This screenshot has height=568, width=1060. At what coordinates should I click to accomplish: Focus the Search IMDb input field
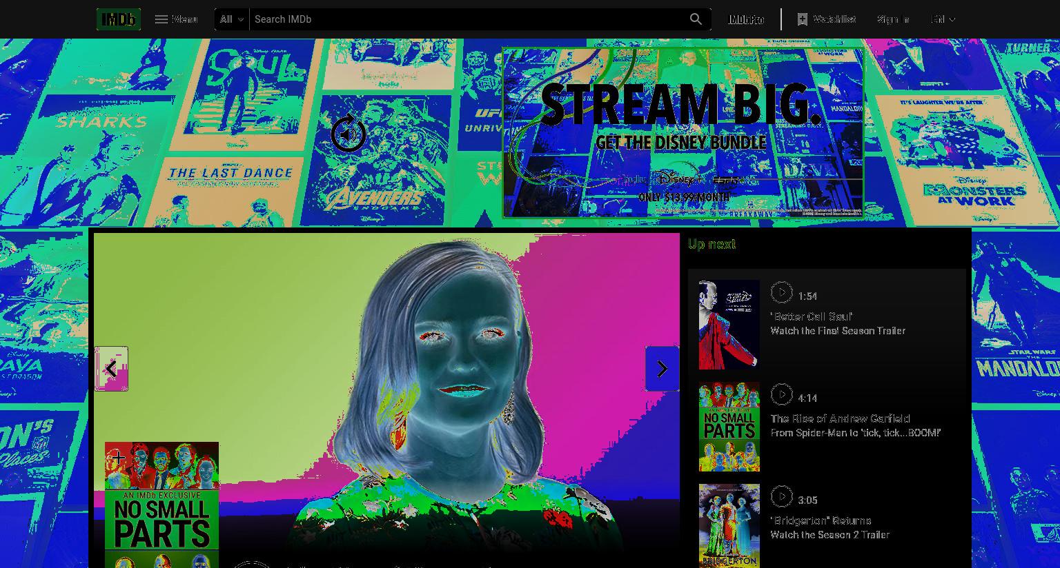pos(466,19)
